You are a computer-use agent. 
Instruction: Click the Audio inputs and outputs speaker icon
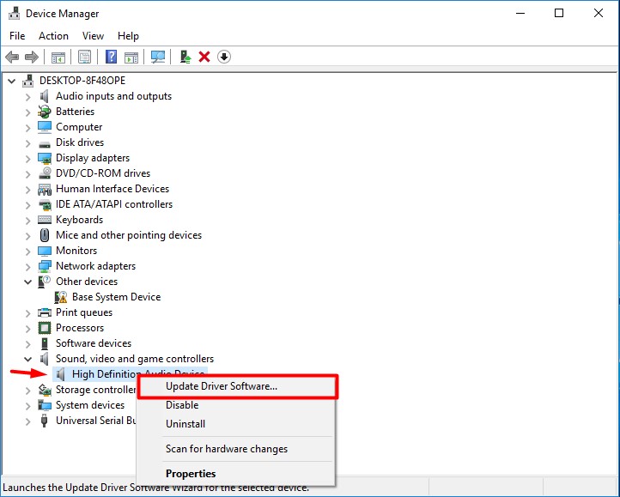click(45, 96)
